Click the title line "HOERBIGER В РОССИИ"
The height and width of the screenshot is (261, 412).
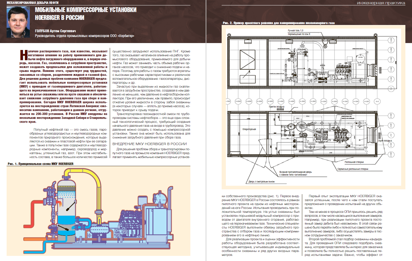pyautogui.click(x=60, y=17)
